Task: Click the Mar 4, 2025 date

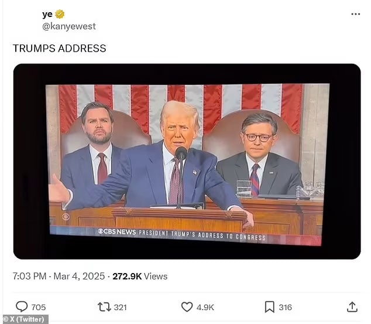Action: pyautogui.click(x=79, y=276)
